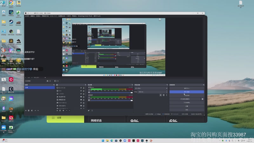Remove the selected source with the trash icon

click(60, 111)
